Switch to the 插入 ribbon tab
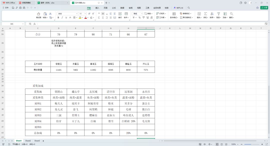The width and height of the screenshot is (270, 146). 97,8
